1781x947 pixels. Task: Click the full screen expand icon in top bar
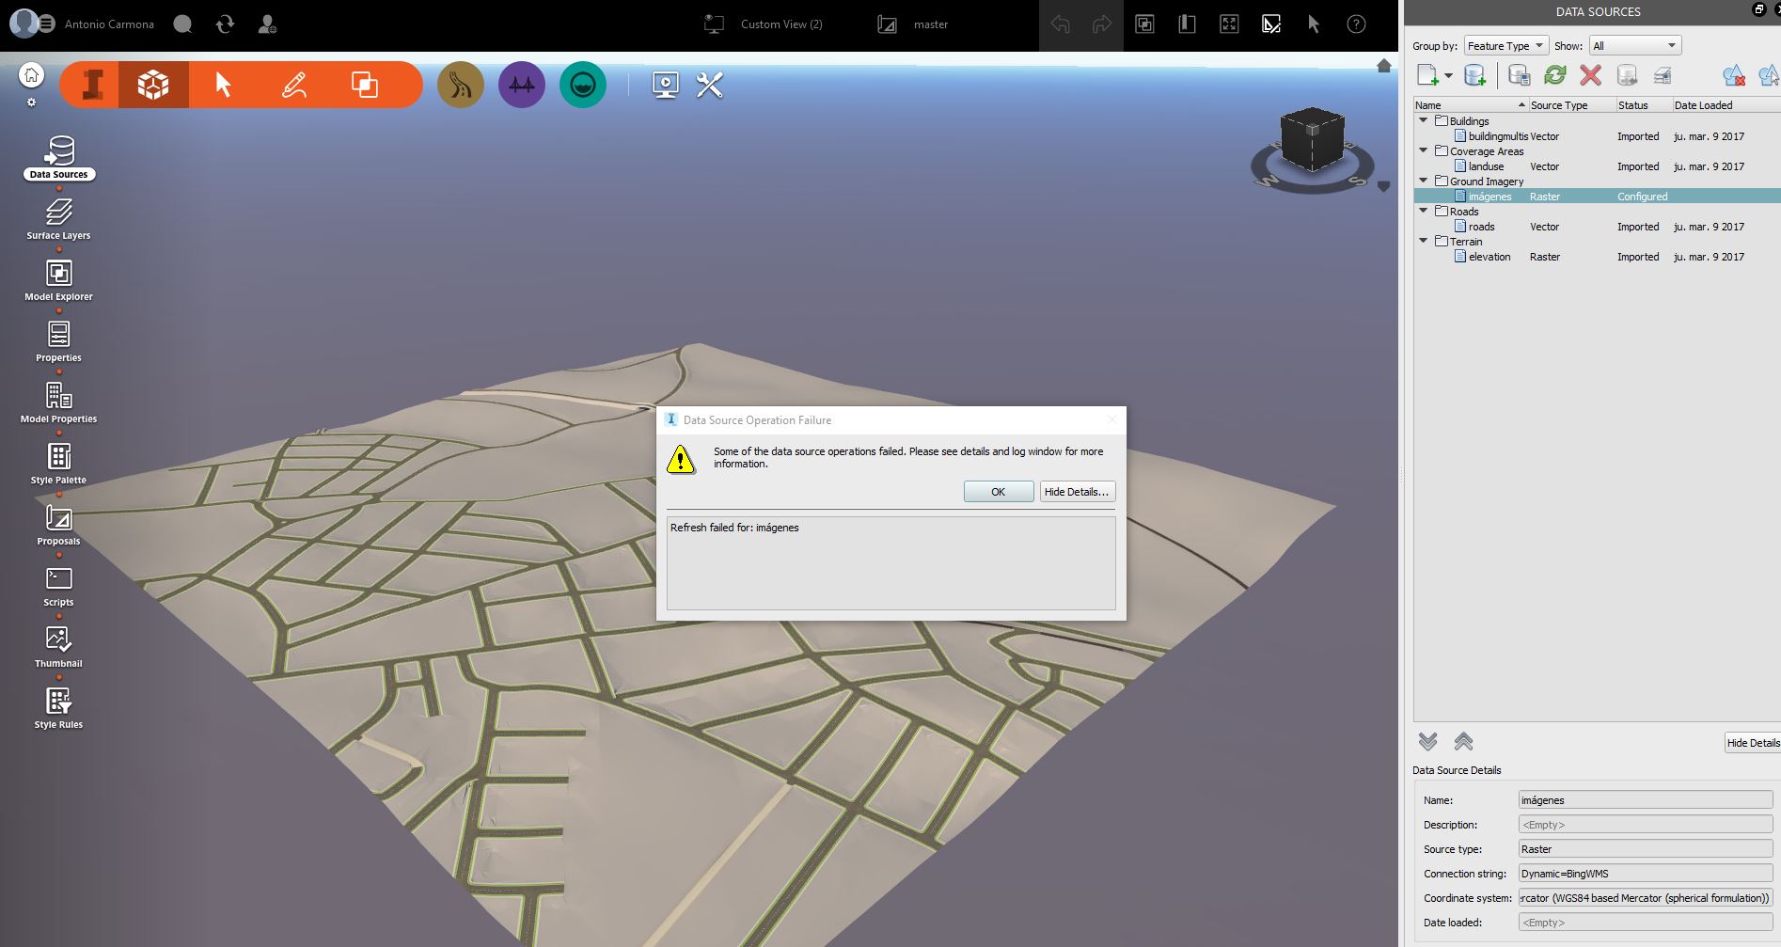(1229, 24)
